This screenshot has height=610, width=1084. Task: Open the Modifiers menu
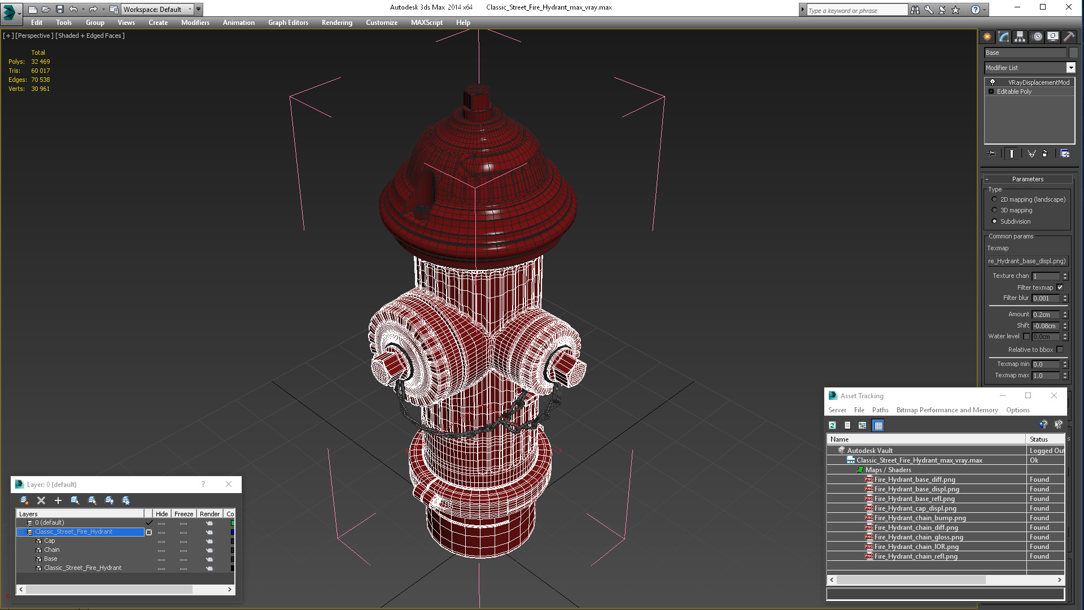195,23
